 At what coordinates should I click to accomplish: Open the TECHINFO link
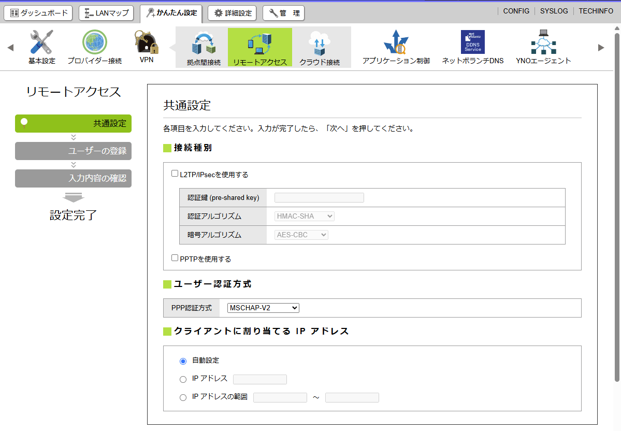(596, 11)
